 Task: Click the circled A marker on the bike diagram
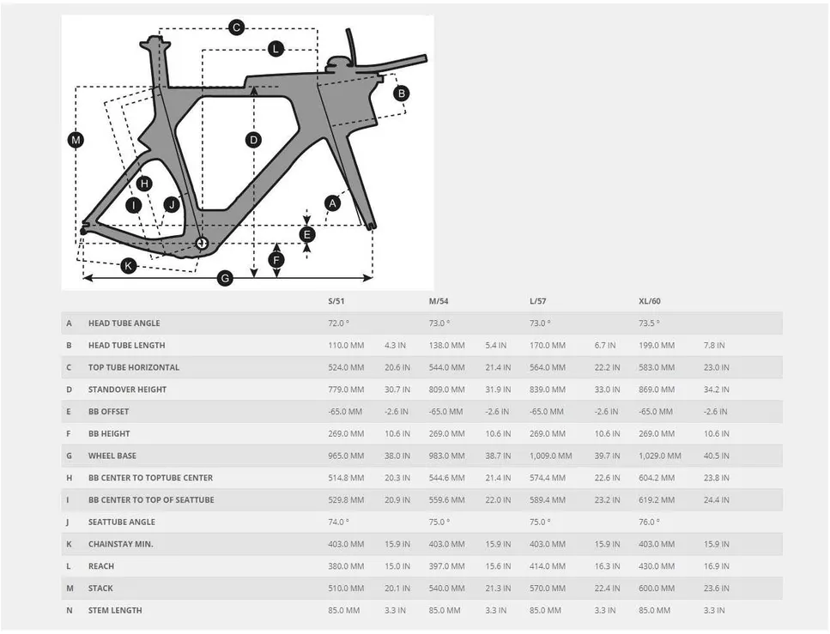pos(332,203)
